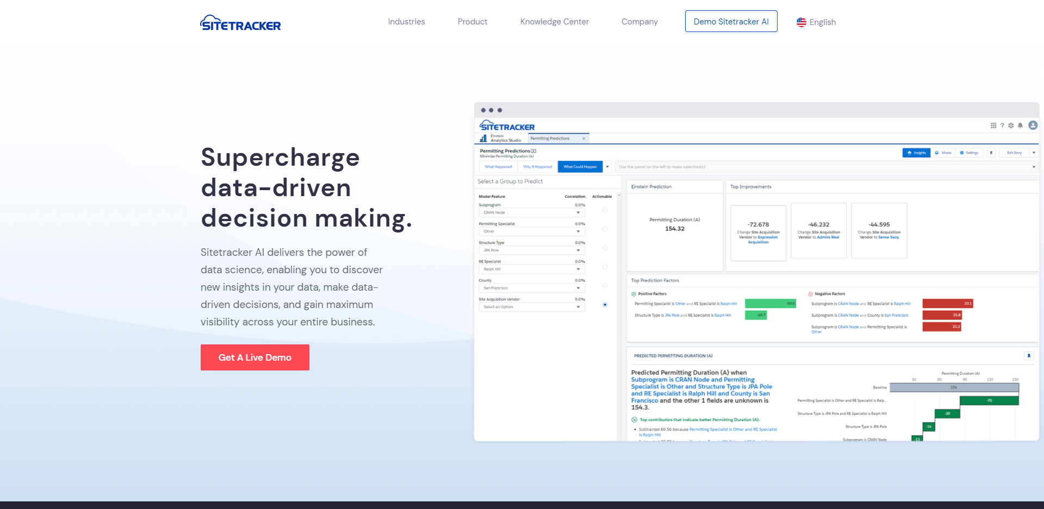Screen dimensions: 1044x509
Task: Open the Structure Type JPA Pole dropdown
Action: tap(532, 250)
